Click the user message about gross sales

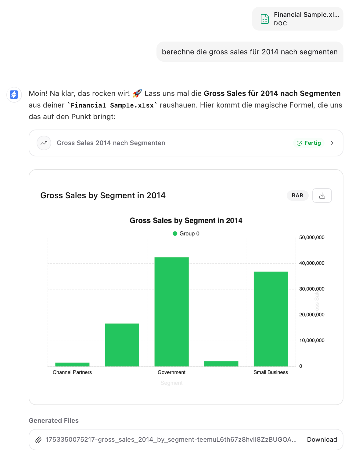tap(250, 52)
